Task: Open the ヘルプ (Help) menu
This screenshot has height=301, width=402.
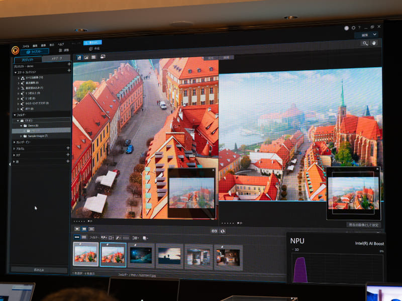Action: pyautogui.click(x=61, y=44)
